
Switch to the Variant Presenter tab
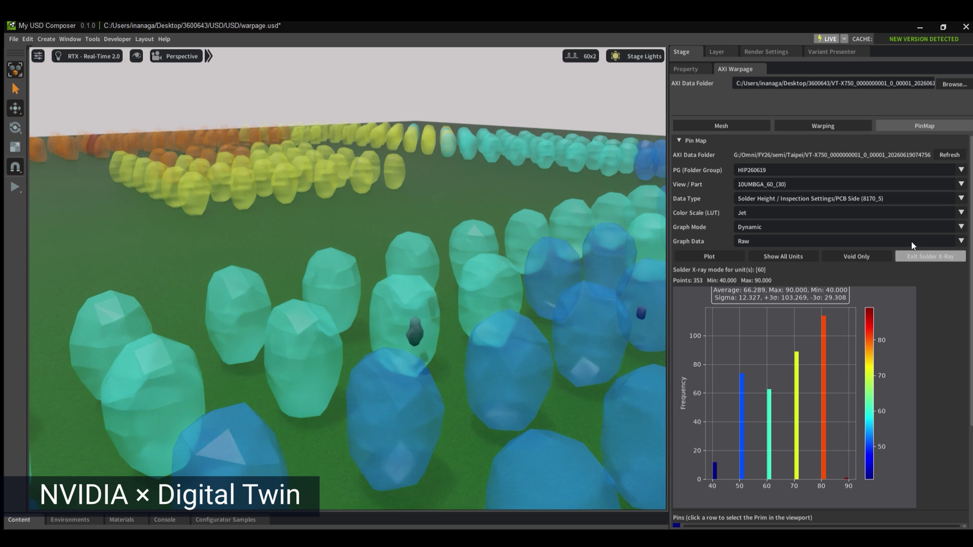pyautogui.click(x=831, y=52)
